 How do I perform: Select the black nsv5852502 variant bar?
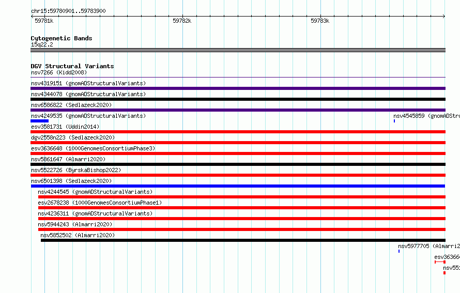[x=243, y=240]
